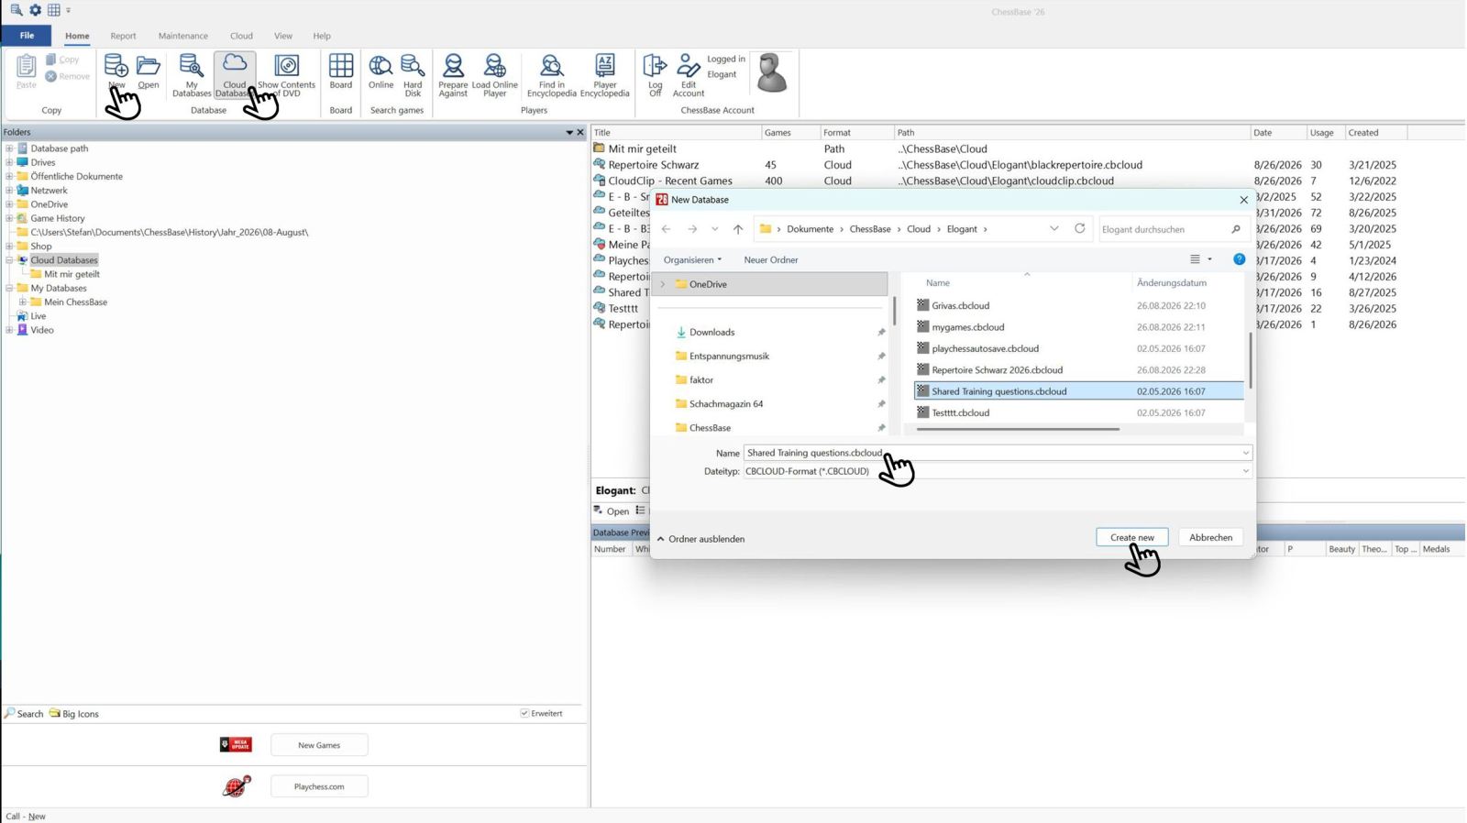Screen dimensions: 1467x823
Task: Go back in the New Database dialog
Action: (667, 229)
